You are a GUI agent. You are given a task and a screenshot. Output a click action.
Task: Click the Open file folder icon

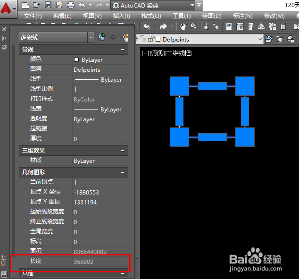(37, 5)
